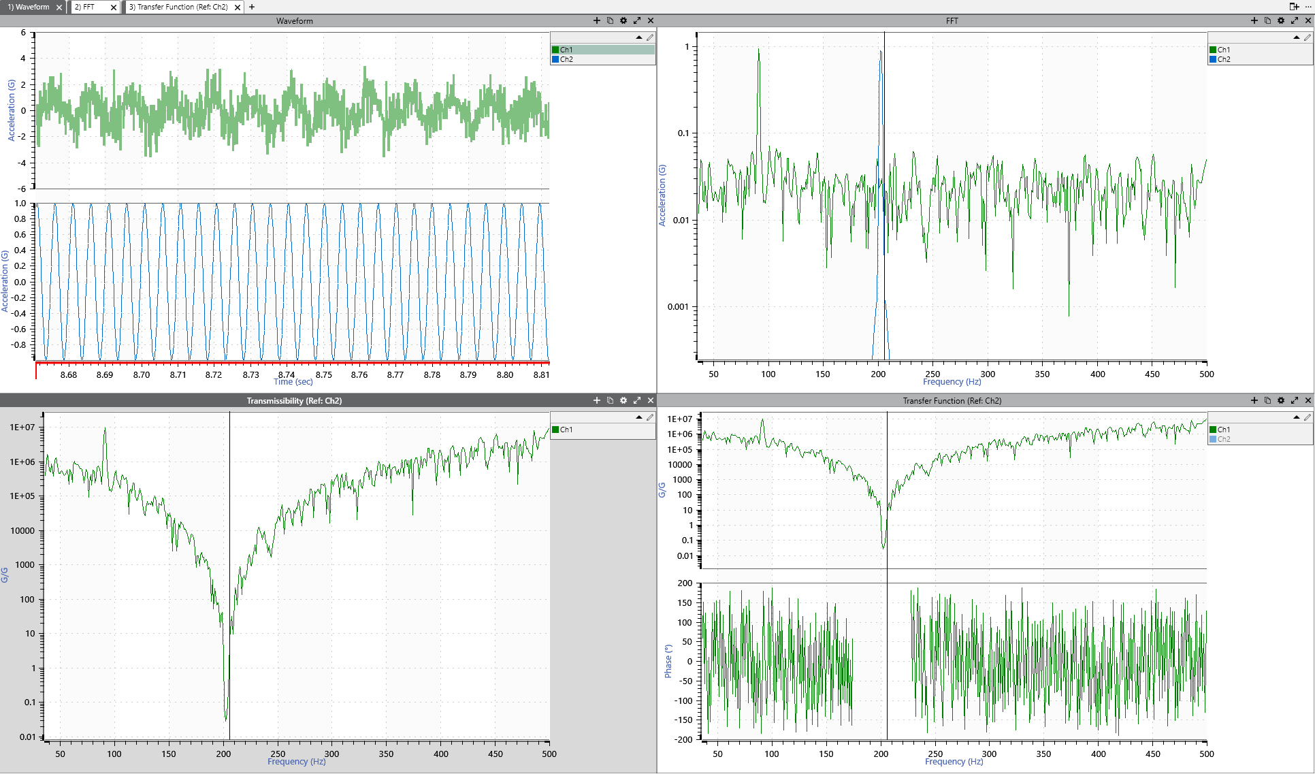Copy the Waveform graph using the copy icon
1315x774 pixels.
click(x=610, y=20)
